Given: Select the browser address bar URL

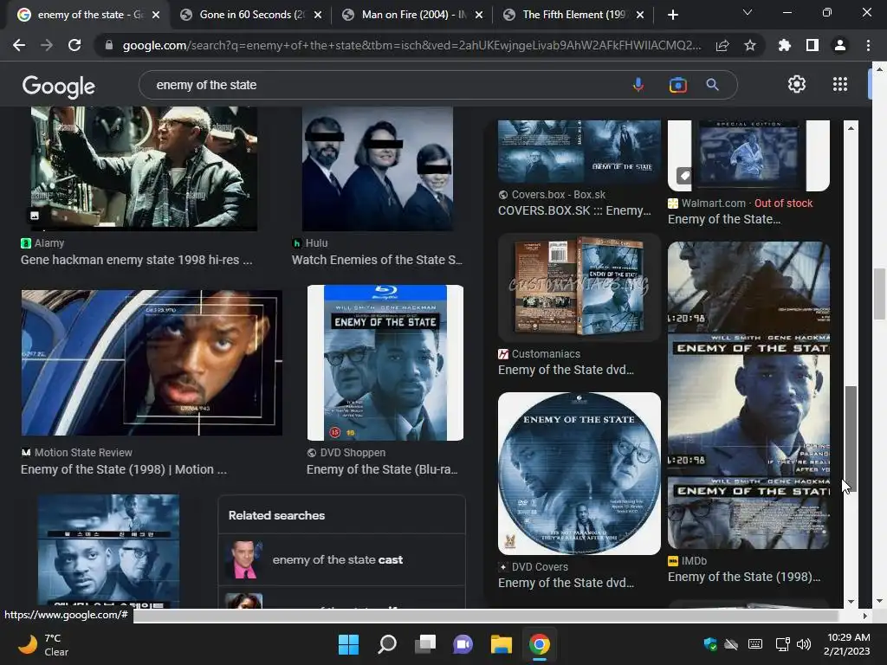Looking at the screenshot, I should [411, 45].
